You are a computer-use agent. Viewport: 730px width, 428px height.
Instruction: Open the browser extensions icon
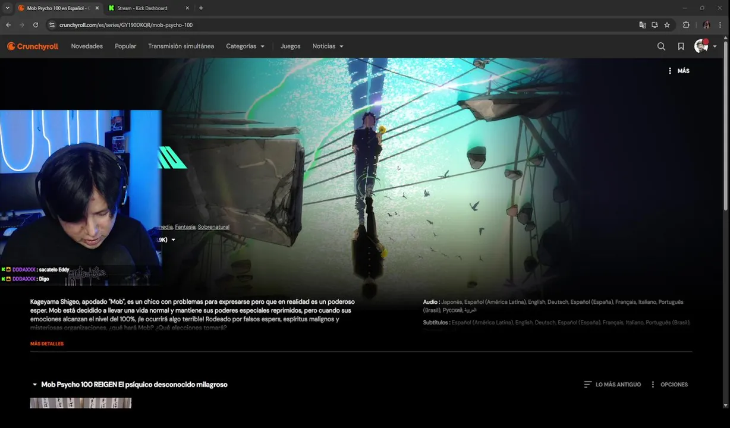686,25
